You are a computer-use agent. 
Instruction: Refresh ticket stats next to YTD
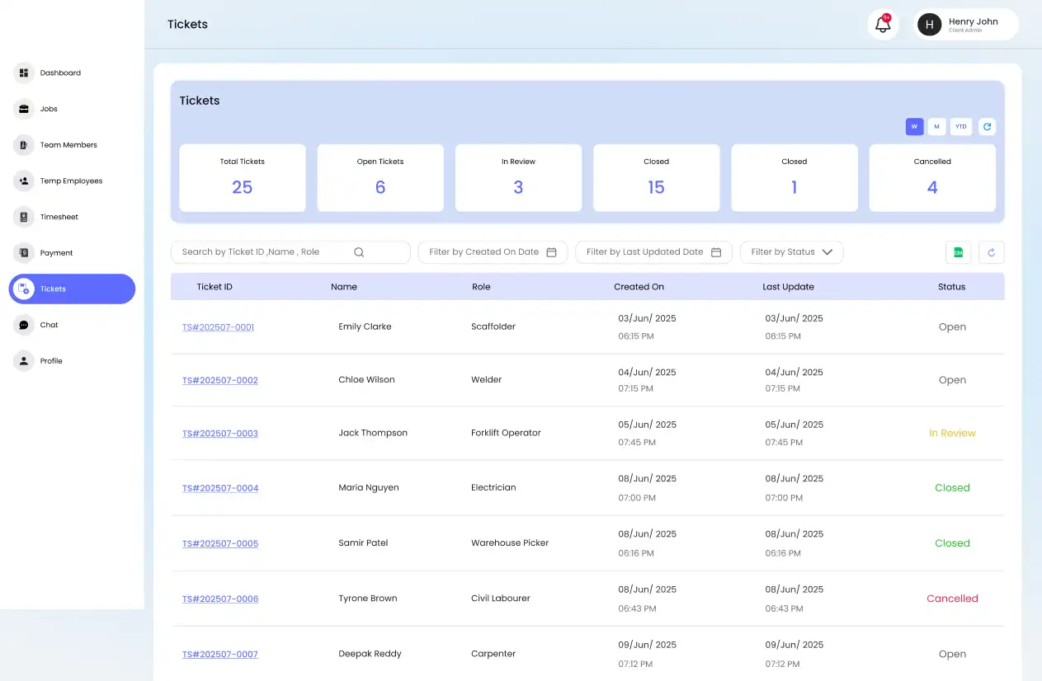coord(988,127)
